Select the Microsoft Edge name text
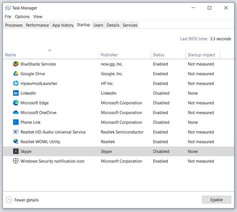The image size is (237, 212). (x=34, y=103)
